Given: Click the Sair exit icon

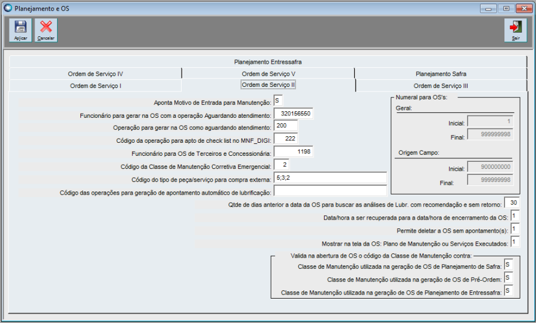Looking at the screenshot, I should 516,30.
